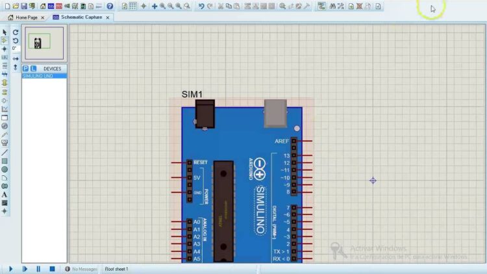Zoom to fit entire sheet icon
The image size is (487, 274).
(179, 6)
